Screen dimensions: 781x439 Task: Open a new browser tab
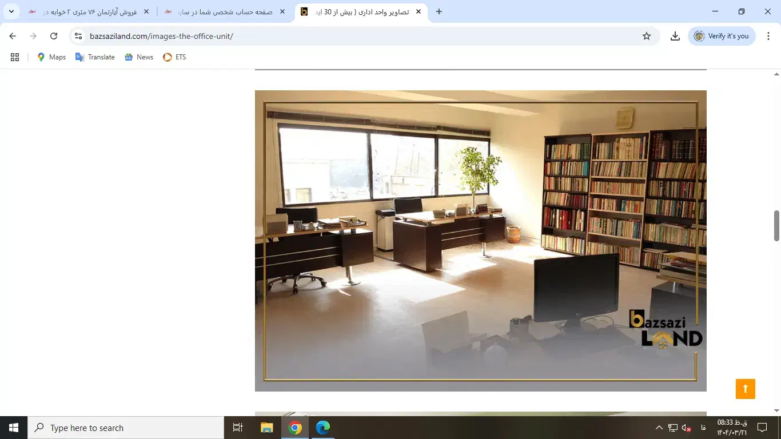(x=439, y=11)
